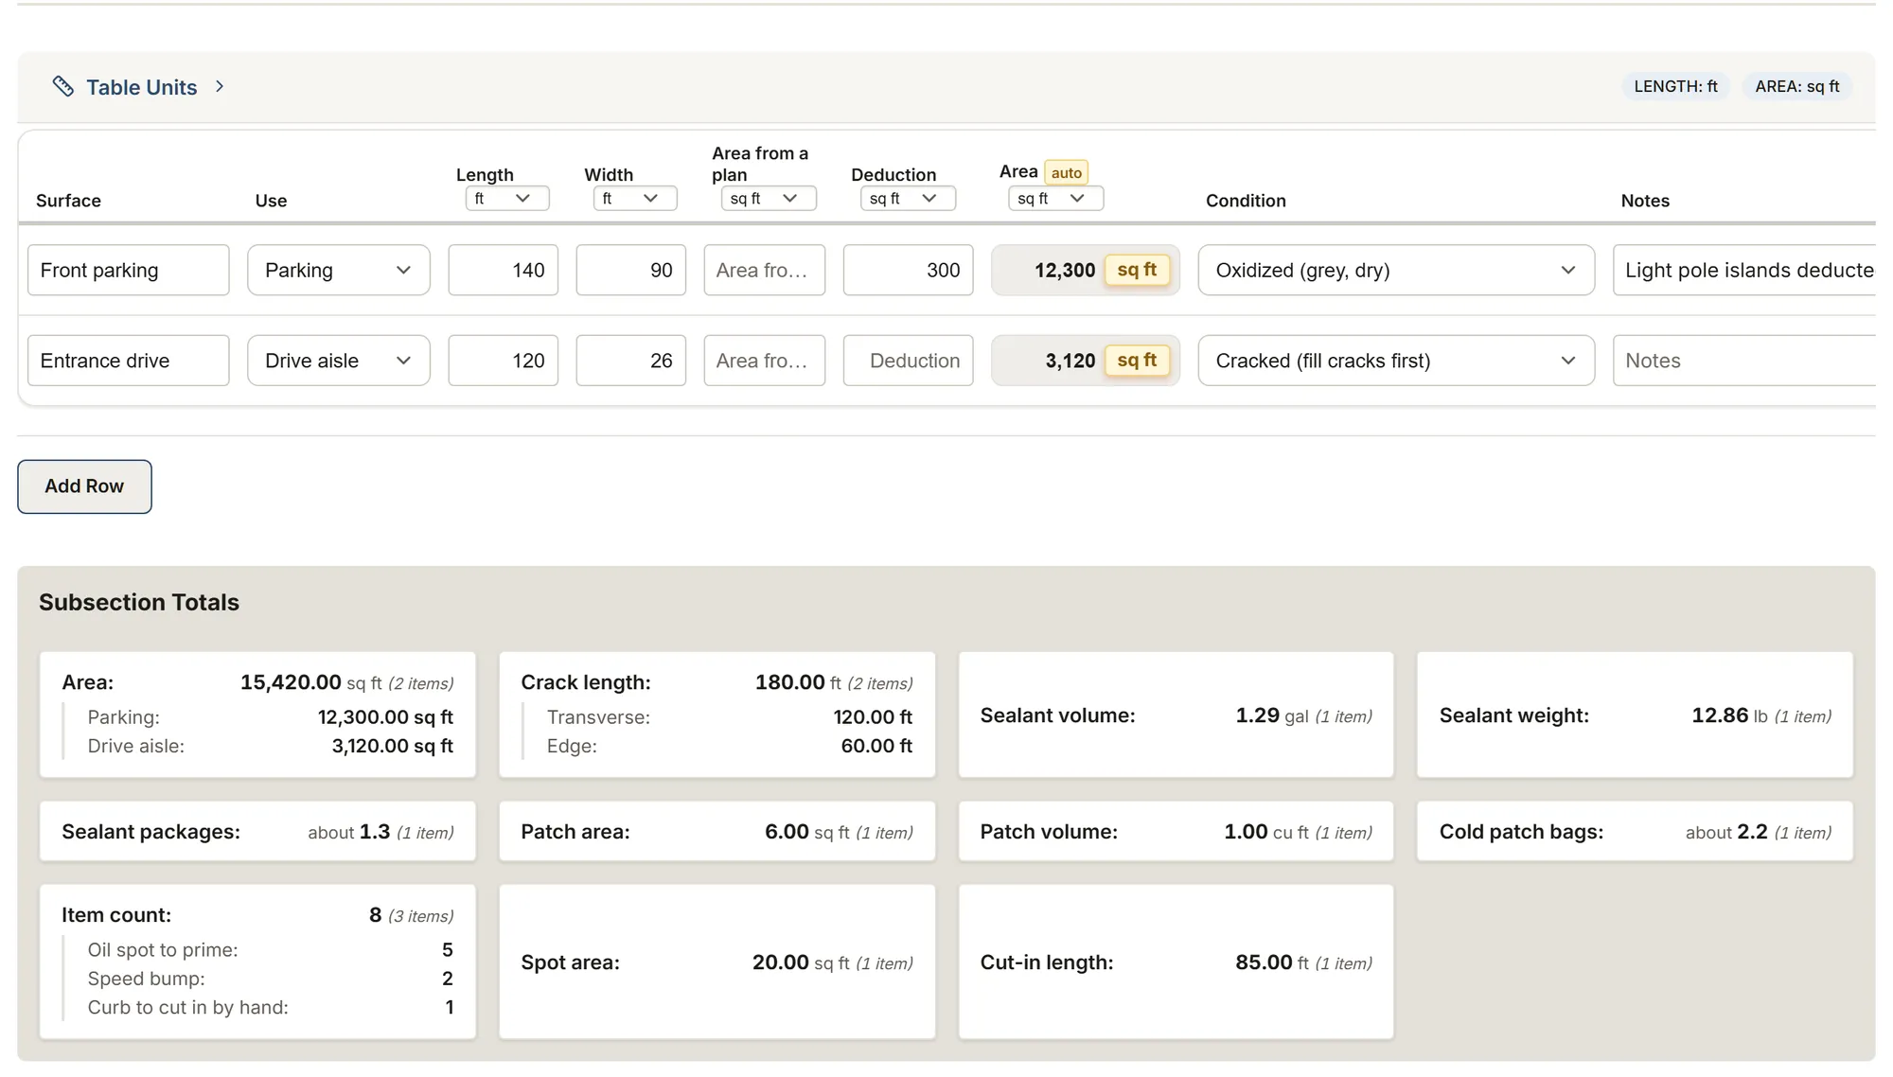1893x1077 pixels.
Task: Open the Parking use dropdown
Action: click(339, 270)
